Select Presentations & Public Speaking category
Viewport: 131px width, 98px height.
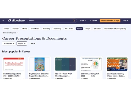click(x=115, y=29)
